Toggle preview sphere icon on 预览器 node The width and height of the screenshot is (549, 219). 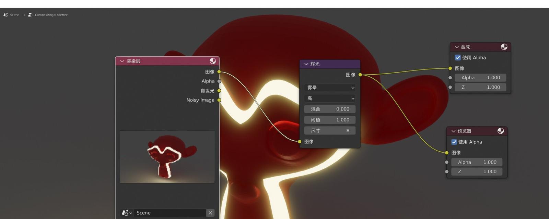501,131
